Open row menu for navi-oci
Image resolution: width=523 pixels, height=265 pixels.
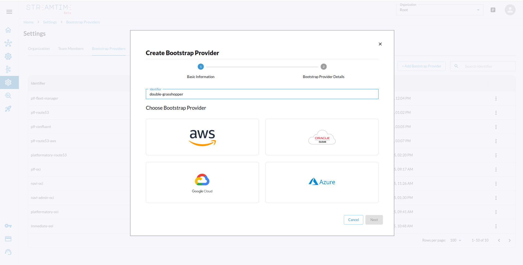(x=496, y=184)
